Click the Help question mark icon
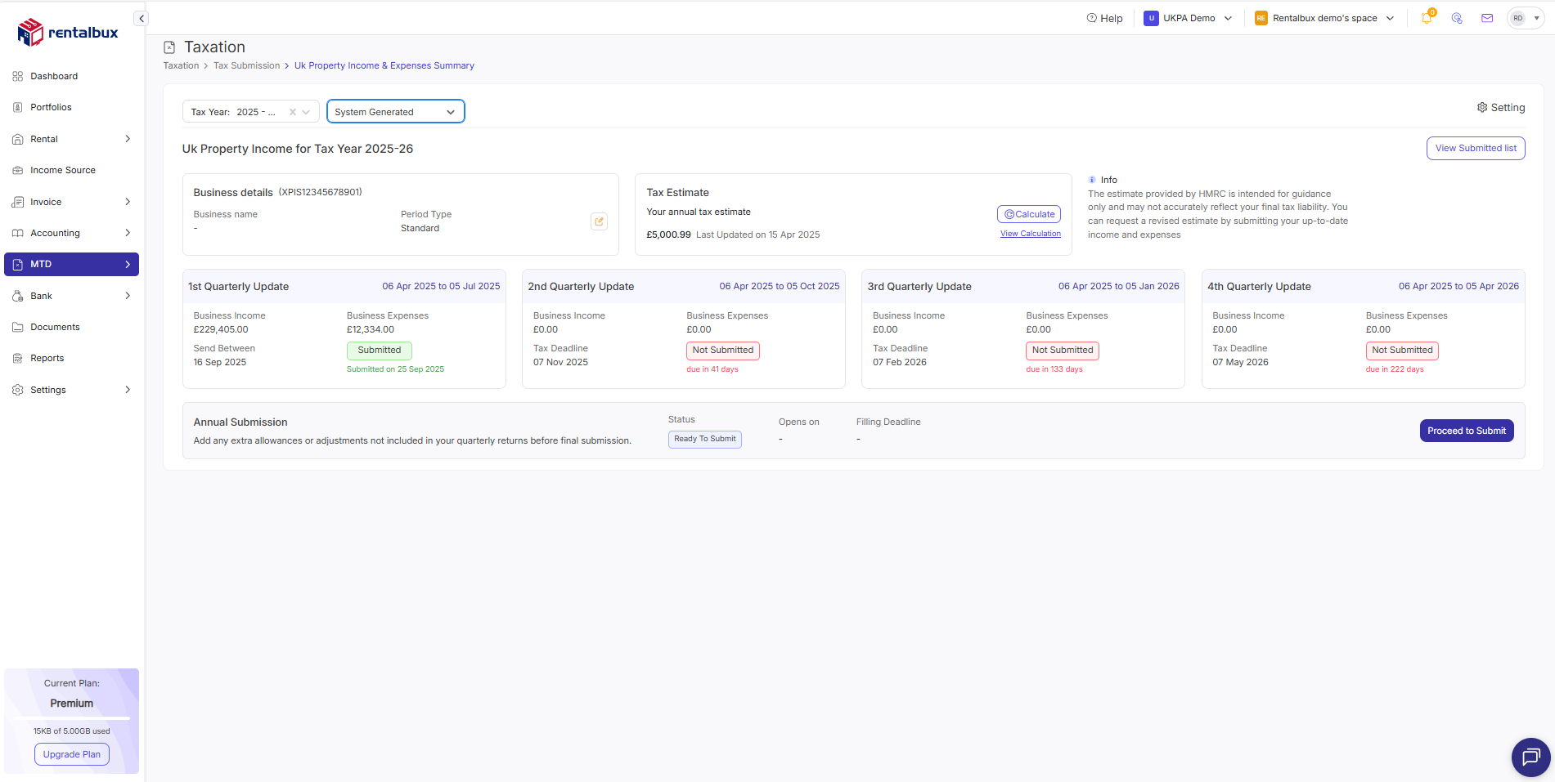 point(1092,18)
